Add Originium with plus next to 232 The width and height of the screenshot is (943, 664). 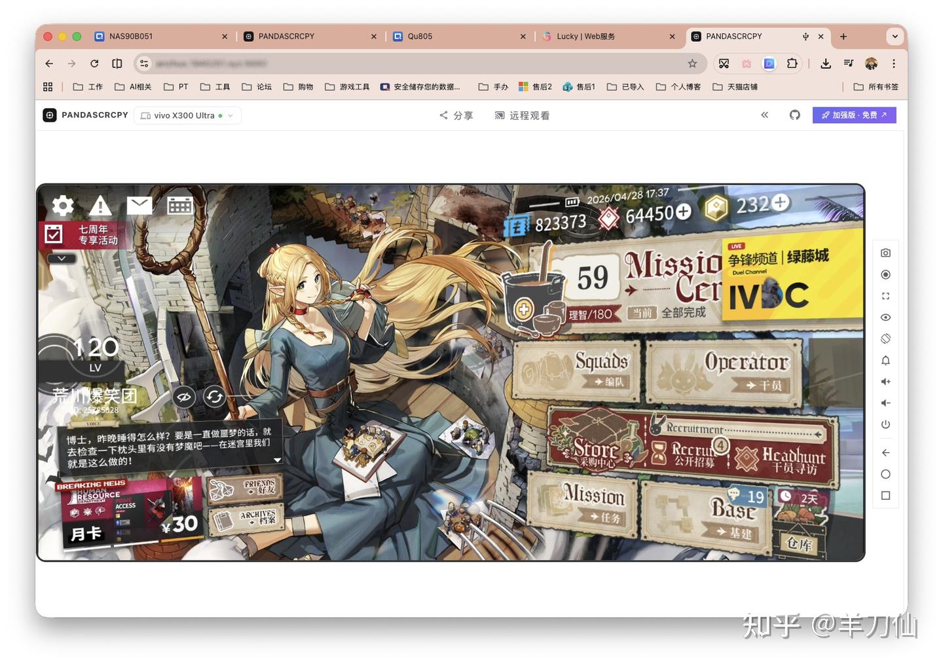point(780,202)
